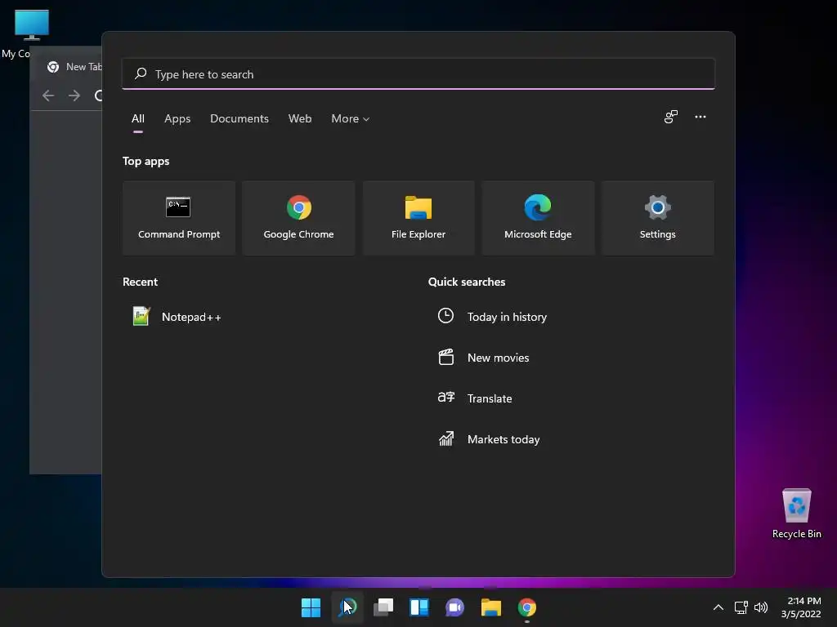Open network icon in system tray
This screenshot has height=627, width=837.
point(741,607)
